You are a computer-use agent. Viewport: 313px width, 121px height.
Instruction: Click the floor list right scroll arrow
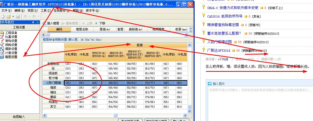[x=186, y=35]
